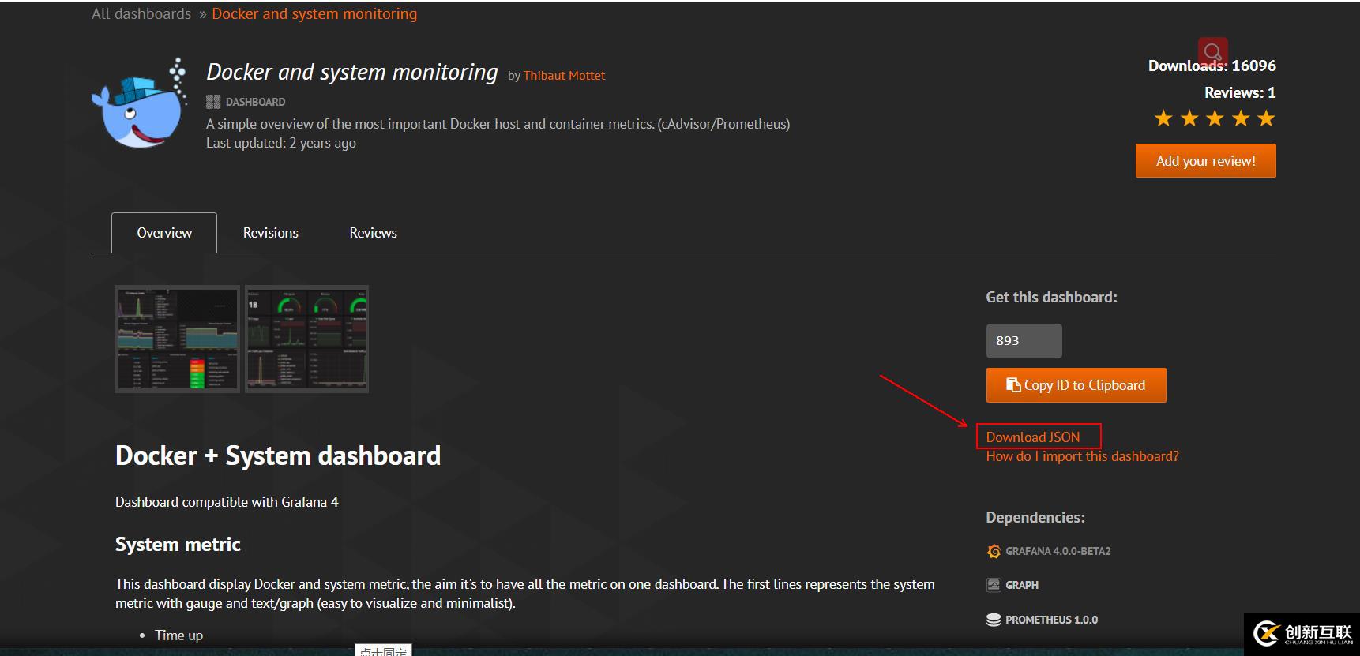1360x656 pixels.
Task: Click the Graph panel icon under Dependencies
Action: pyautogui.click(x=994, y=585)
